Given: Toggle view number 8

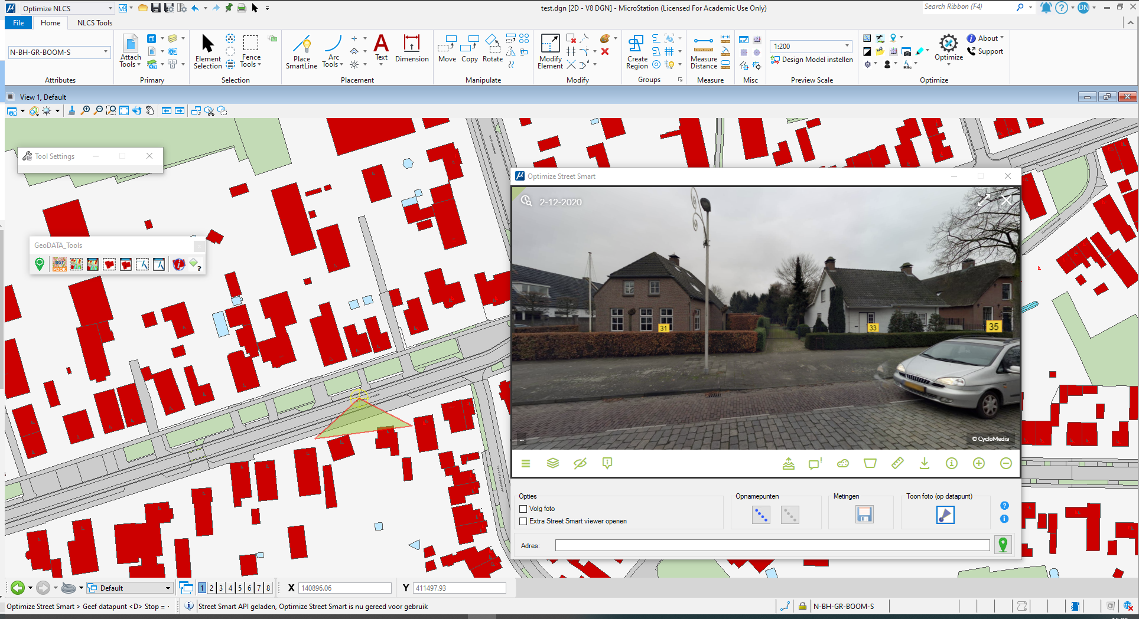Looking at the screenshot, I should 268,588.
